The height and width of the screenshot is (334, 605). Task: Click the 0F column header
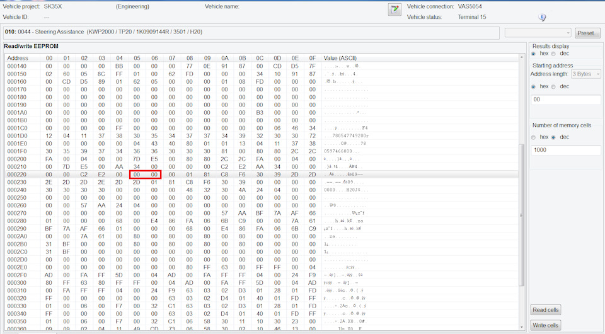point(313,58)
